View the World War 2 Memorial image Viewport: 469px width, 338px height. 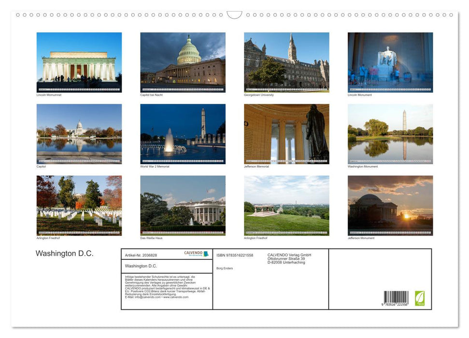pos(183,133)
